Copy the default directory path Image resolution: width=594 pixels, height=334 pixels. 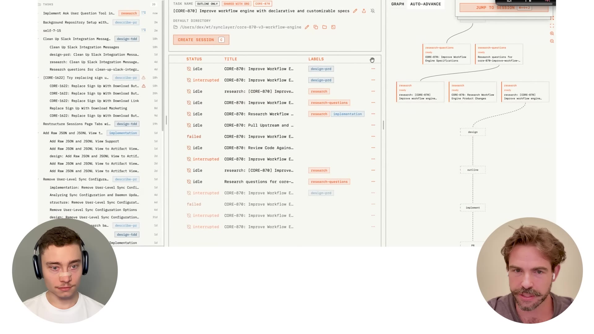click(316, 27)
